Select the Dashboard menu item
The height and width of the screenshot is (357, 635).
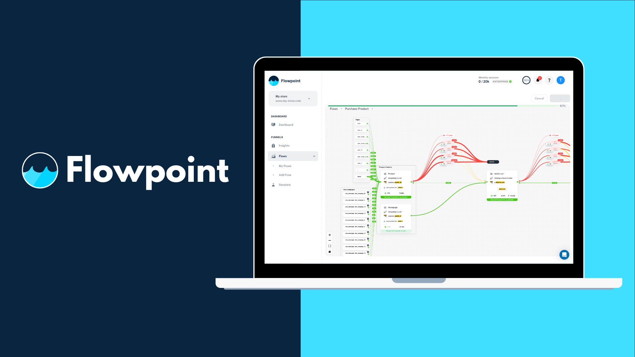(x=286, y=125)
